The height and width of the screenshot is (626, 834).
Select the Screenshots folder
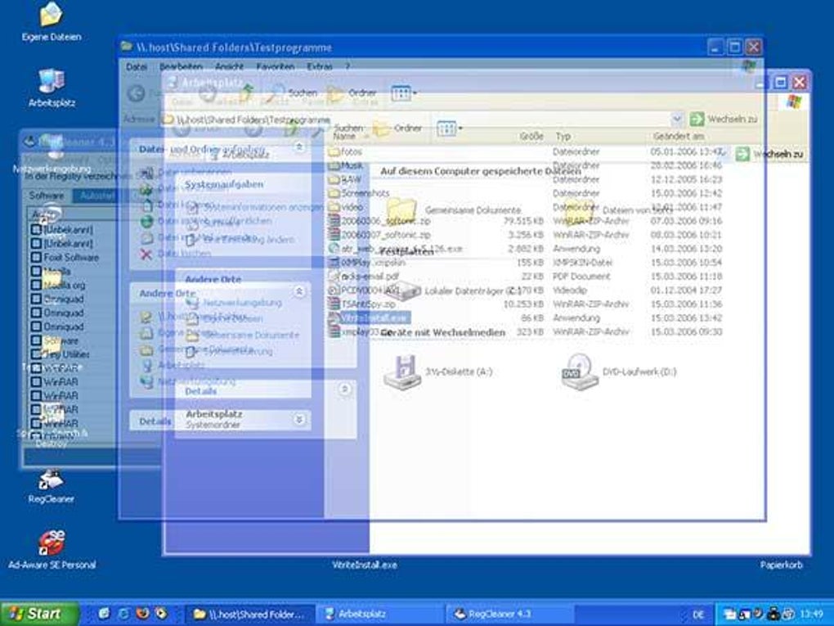pyautogui.click(x=358, y=193)
